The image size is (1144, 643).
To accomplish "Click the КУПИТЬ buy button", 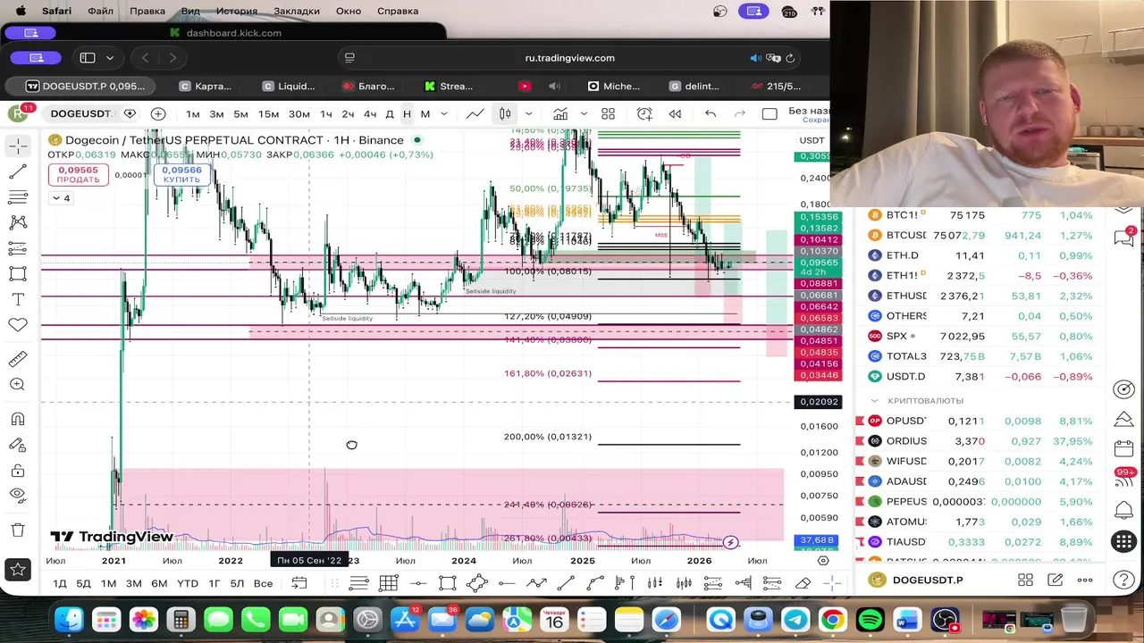I will [181, 174].
